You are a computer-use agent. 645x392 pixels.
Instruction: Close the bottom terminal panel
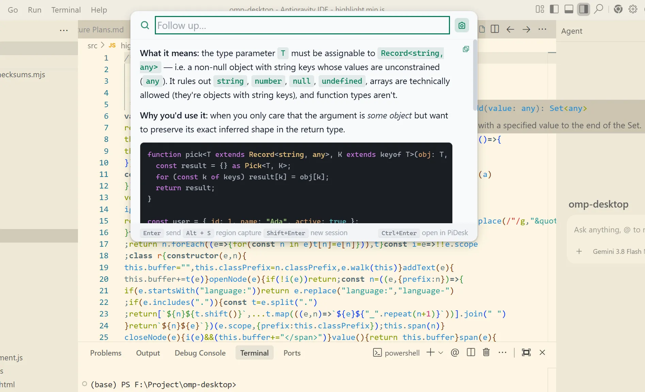point(543,353)
